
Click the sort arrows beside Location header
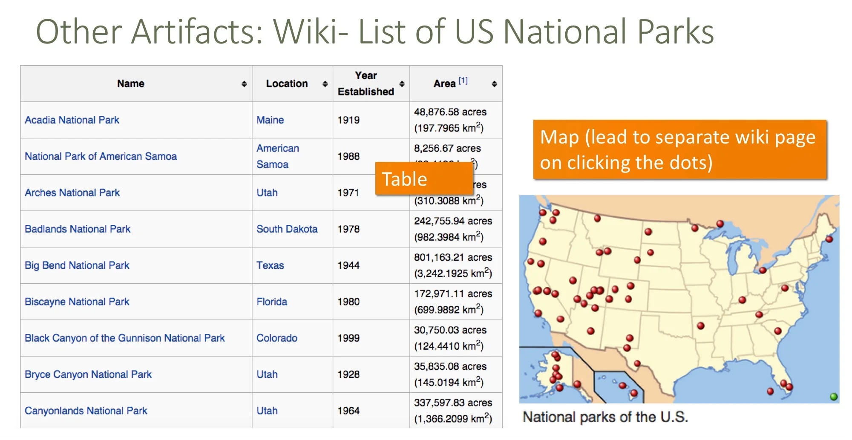coord(325,83)
